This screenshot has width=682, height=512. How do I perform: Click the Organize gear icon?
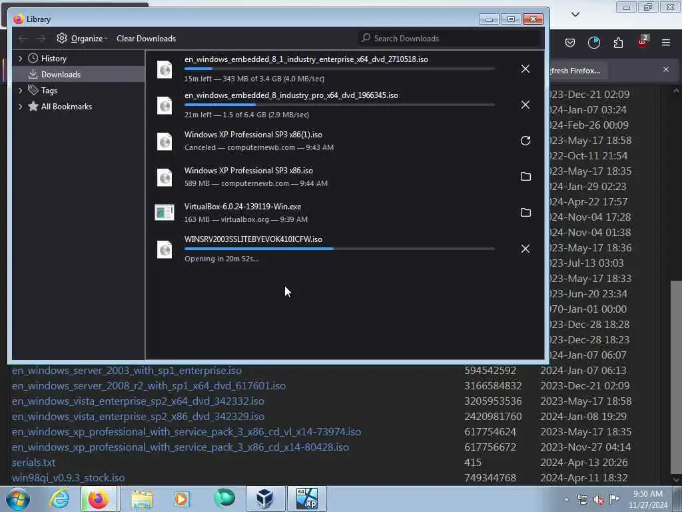click(x=62, y=38)
